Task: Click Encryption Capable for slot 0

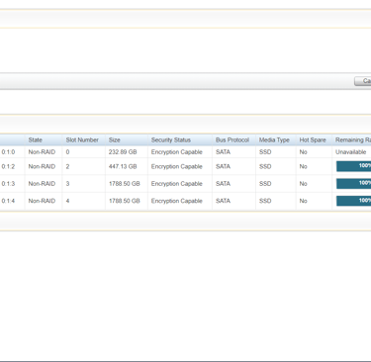Action: point(177,152)
